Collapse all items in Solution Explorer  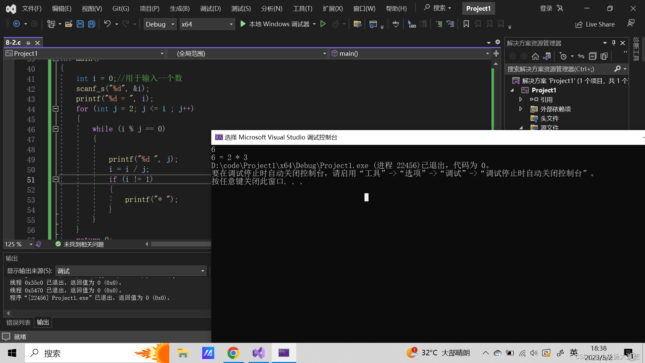[593, 56]
